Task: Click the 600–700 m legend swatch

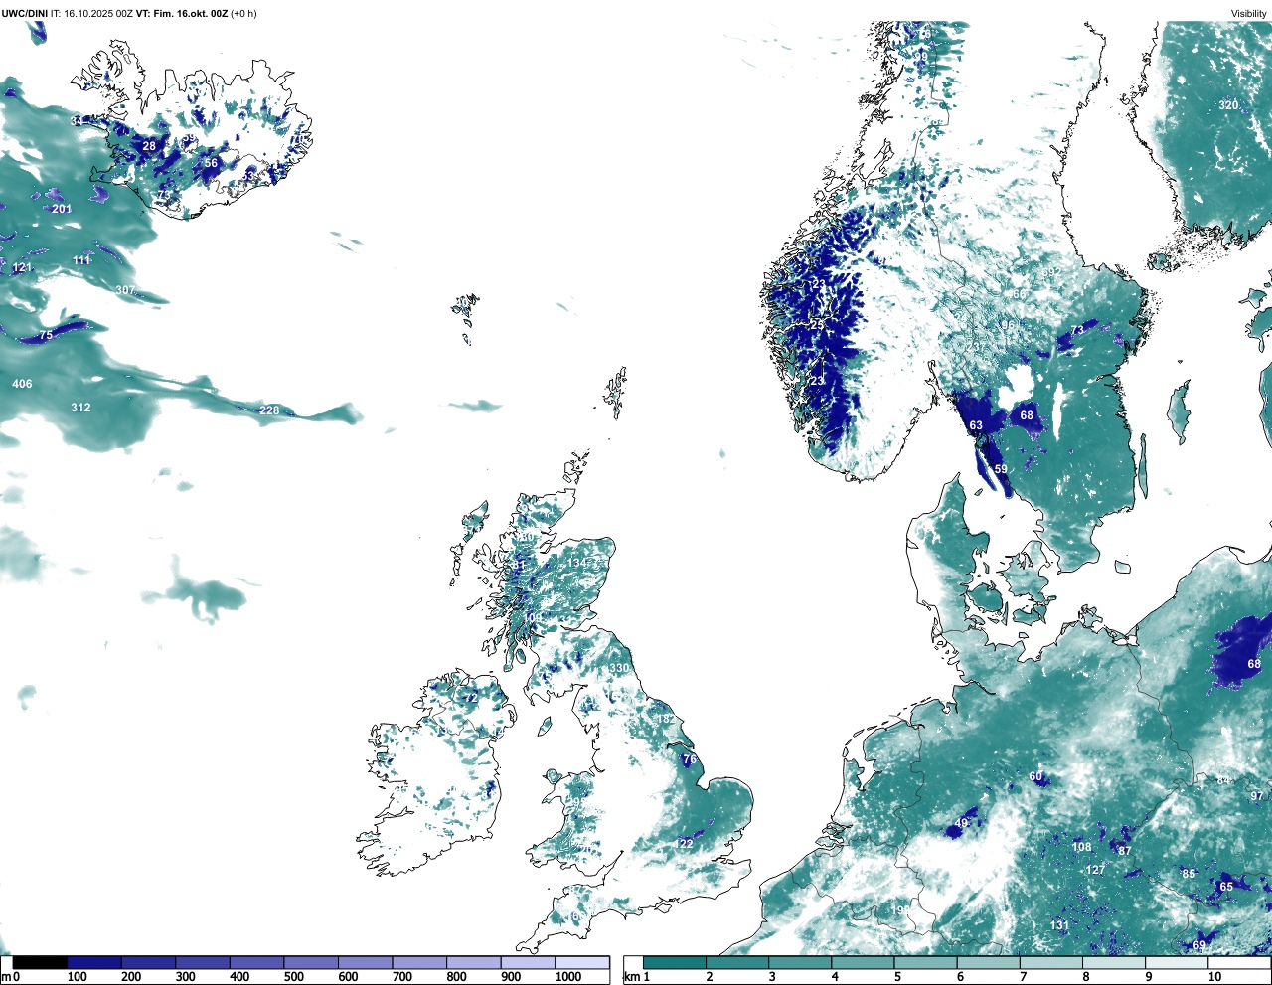Action: [x=366, y=962]
